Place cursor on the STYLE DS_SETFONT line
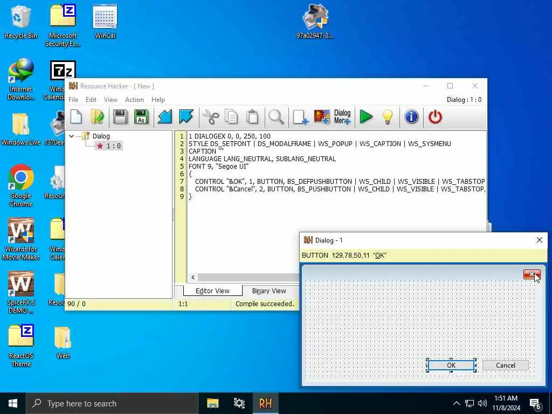The image size is (552, 414). (x=320, y=143)
